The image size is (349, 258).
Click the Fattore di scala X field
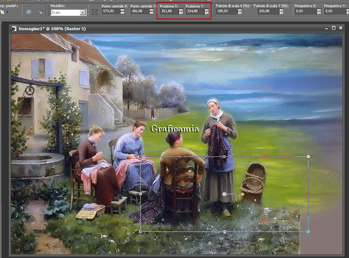[x=227, y=11]
